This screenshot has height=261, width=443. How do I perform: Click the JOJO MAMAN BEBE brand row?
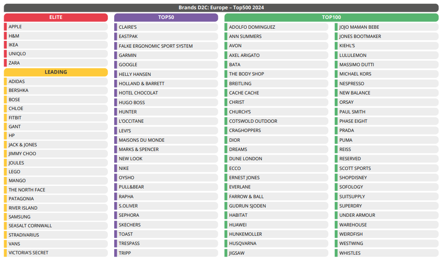(x=387, y=27)
